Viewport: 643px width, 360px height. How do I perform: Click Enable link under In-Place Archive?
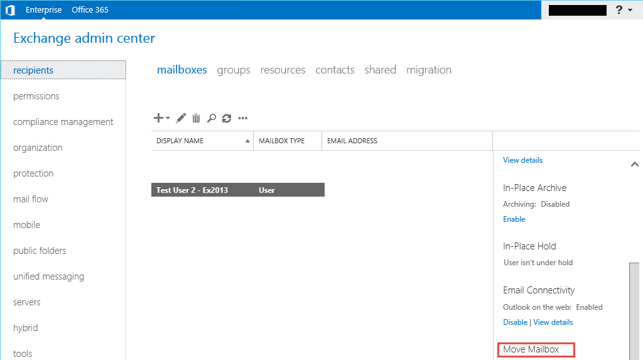(x=514, y=219)
